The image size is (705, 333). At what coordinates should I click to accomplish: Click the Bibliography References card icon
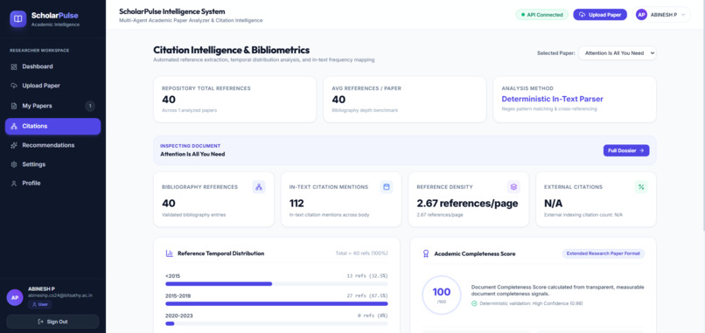259,187
